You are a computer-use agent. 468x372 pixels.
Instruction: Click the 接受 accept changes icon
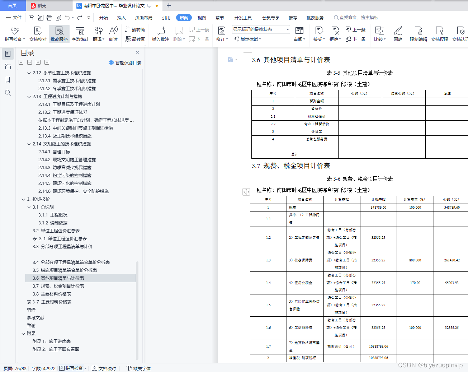(319, 31)
